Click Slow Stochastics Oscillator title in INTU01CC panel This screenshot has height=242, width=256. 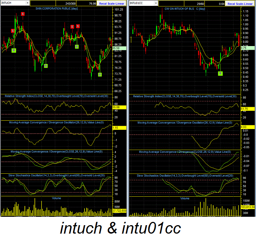coord(185,175)
